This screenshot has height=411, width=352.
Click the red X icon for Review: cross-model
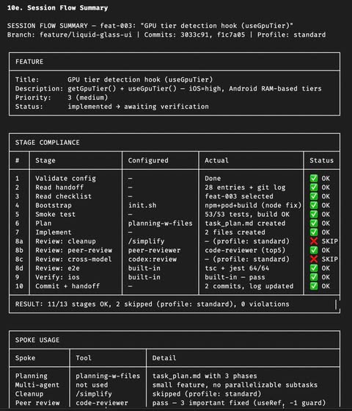click(x=314, y=260)
